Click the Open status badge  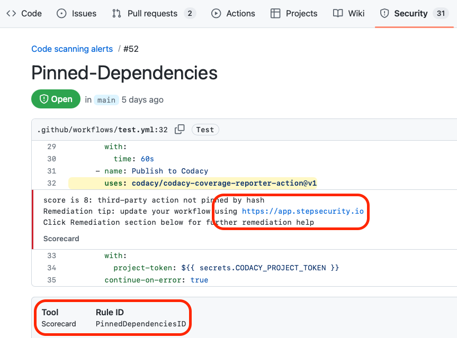coord(56,99)
